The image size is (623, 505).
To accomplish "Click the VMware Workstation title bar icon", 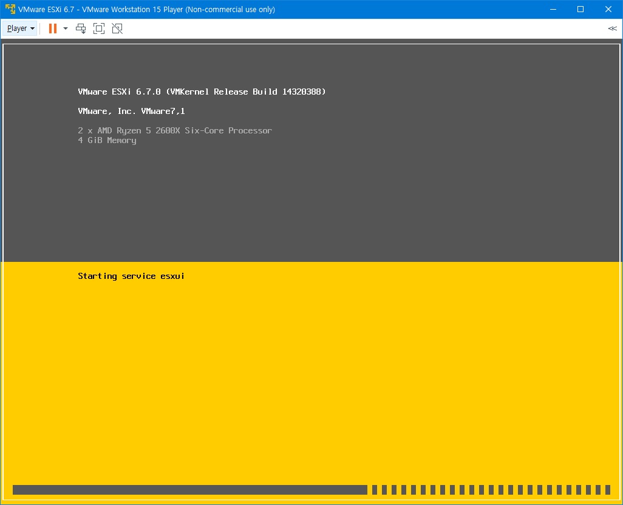I will pyautogui.click(x=10, y=9).
